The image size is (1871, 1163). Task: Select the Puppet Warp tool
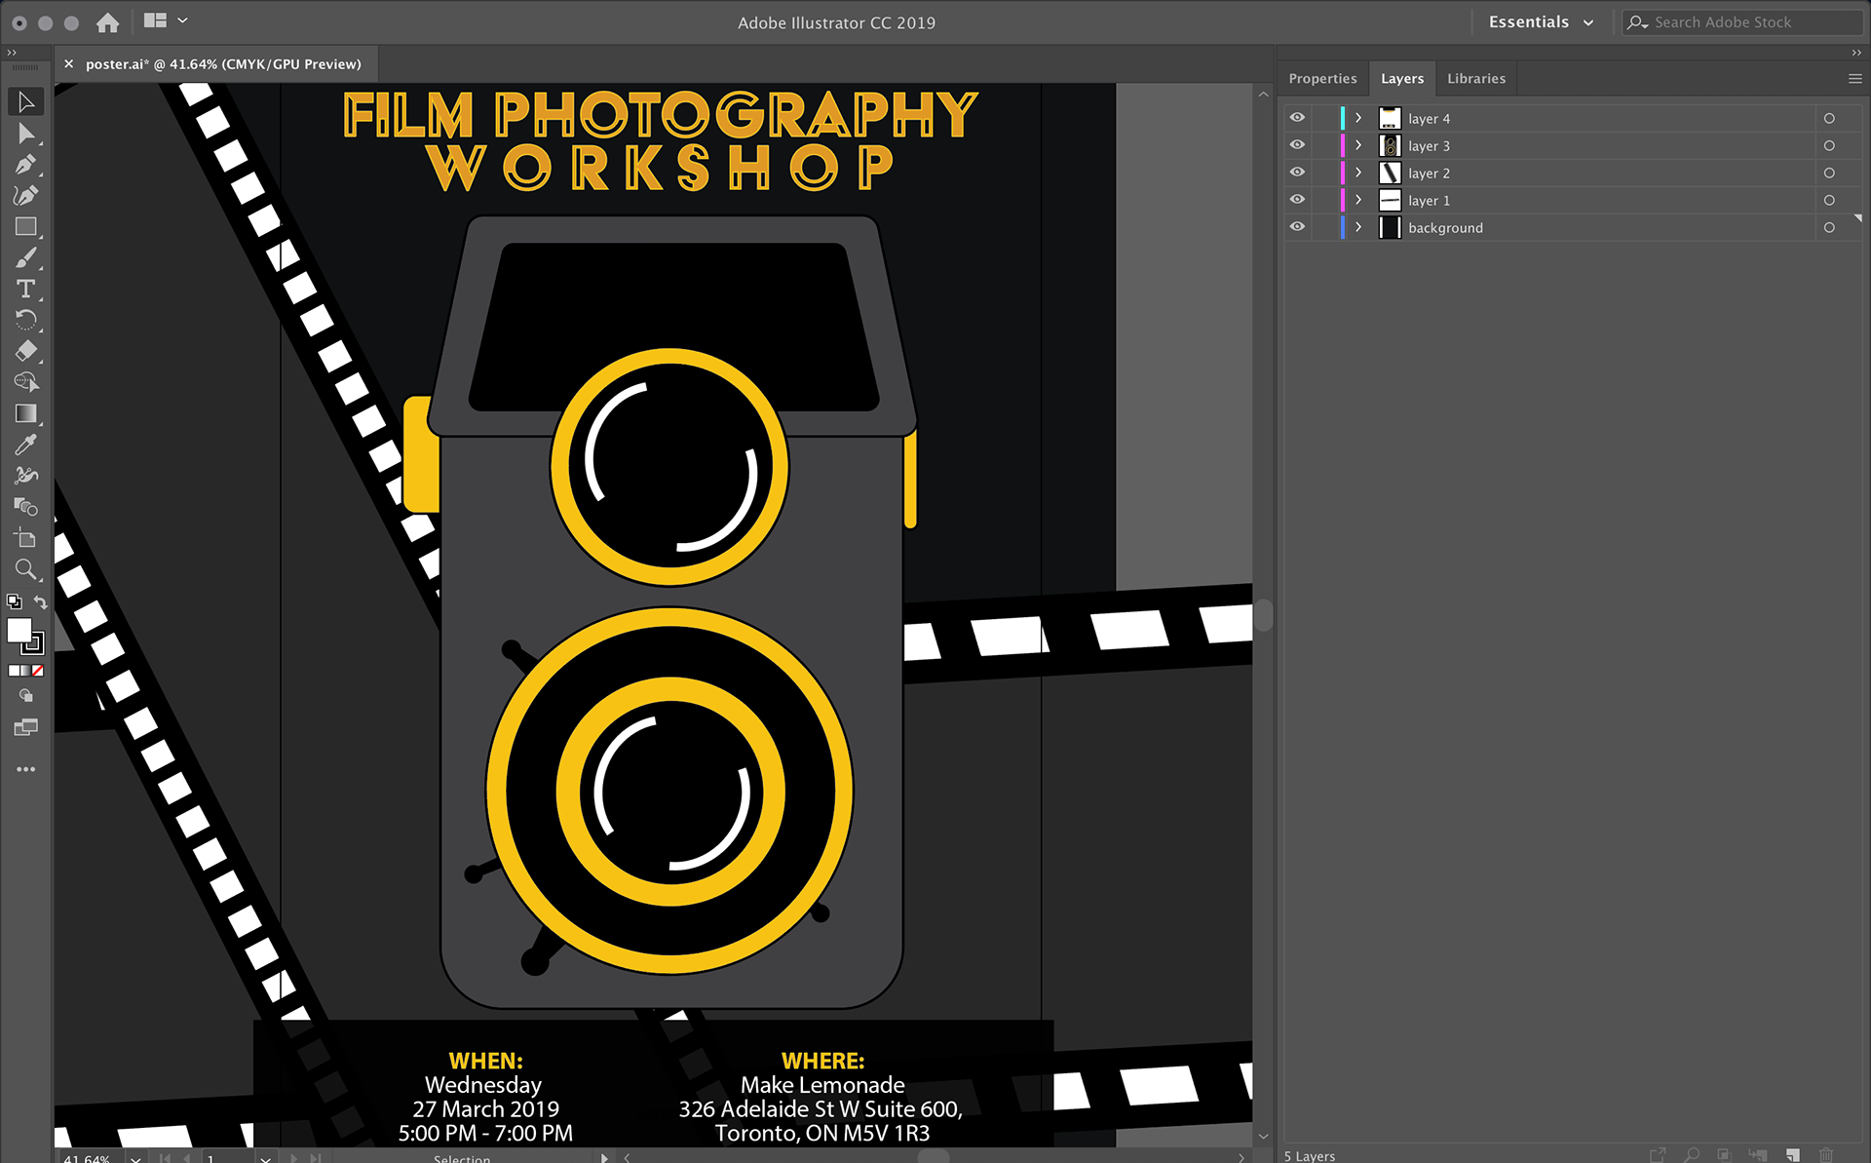[26, 476]
